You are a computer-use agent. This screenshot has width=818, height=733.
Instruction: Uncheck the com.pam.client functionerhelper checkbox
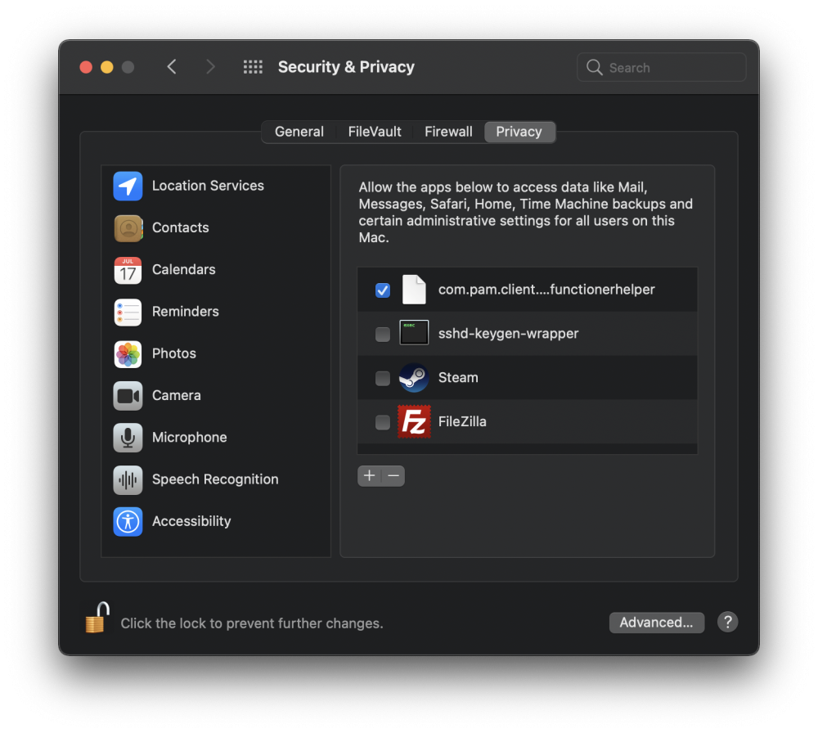point(382,290)
